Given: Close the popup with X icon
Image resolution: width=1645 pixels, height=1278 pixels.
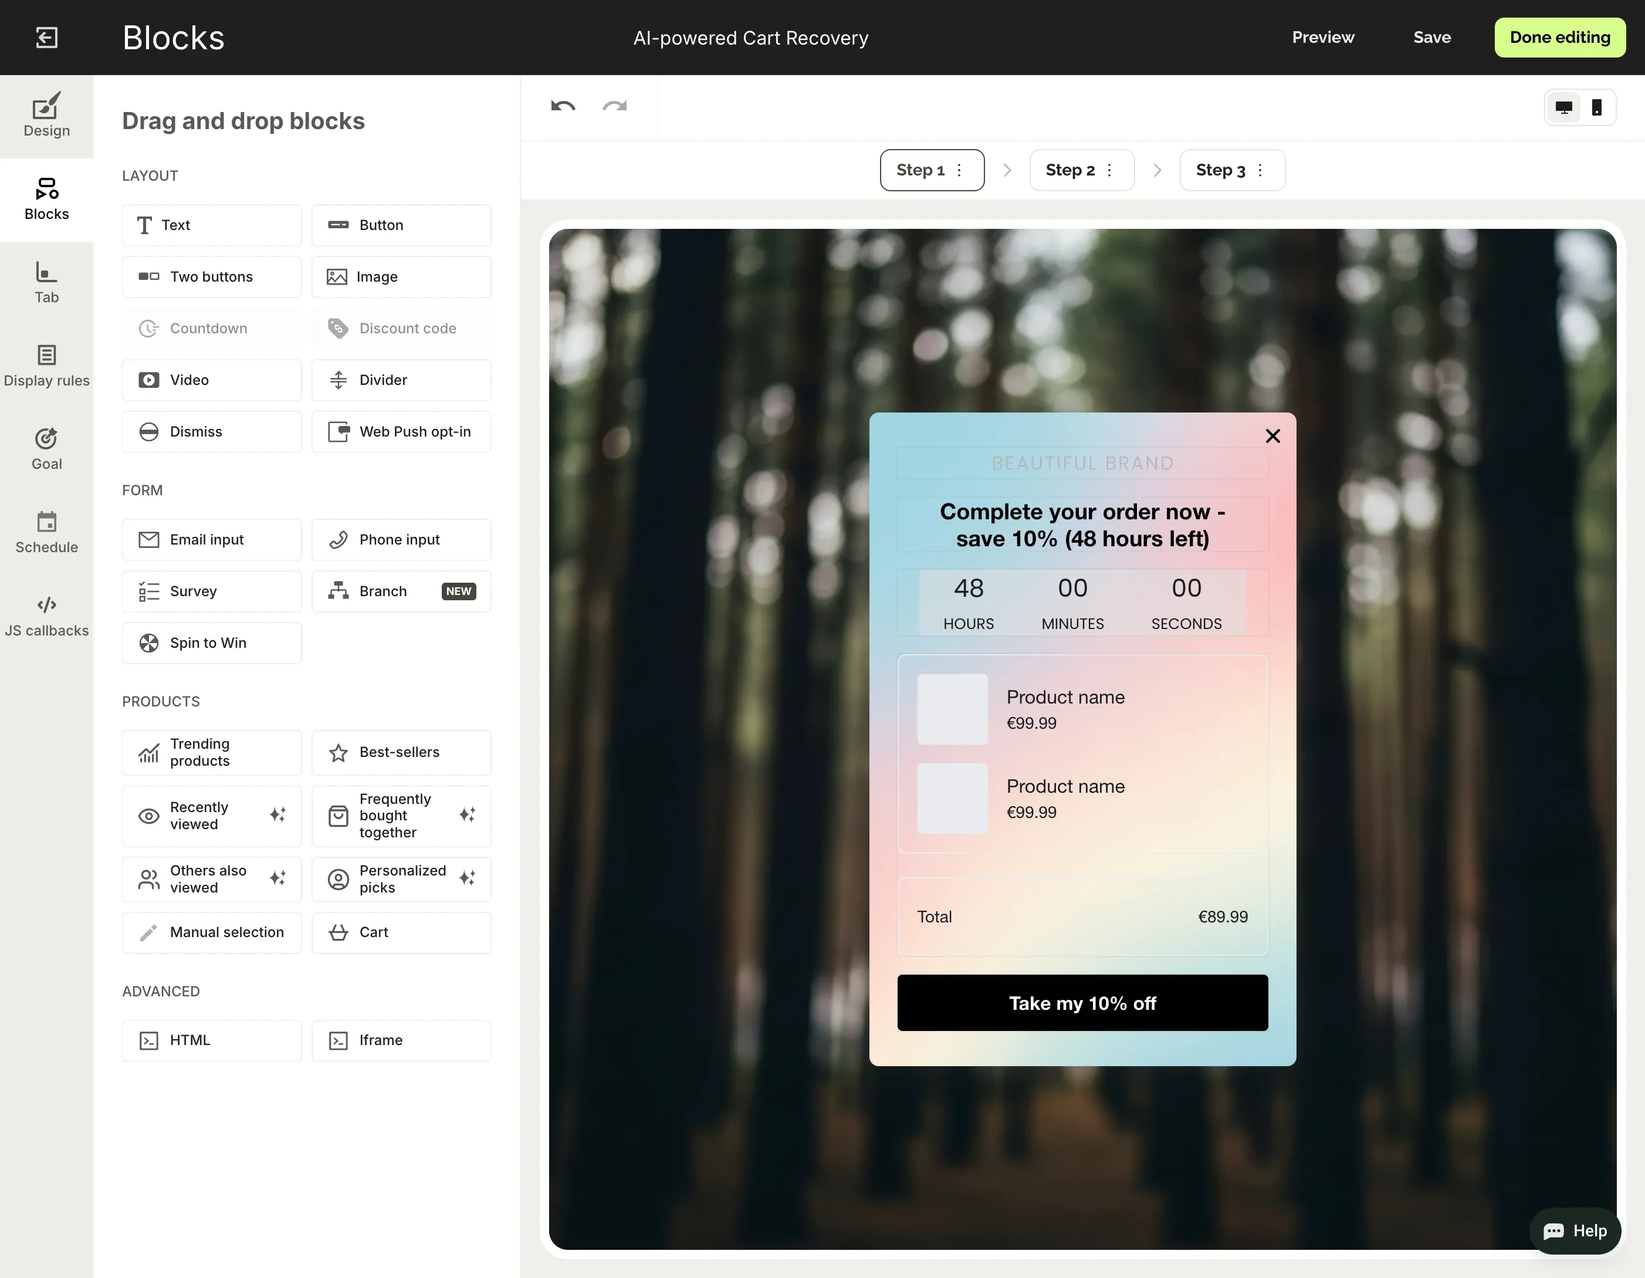Looking at the screenshot, I should point(1272,437).
